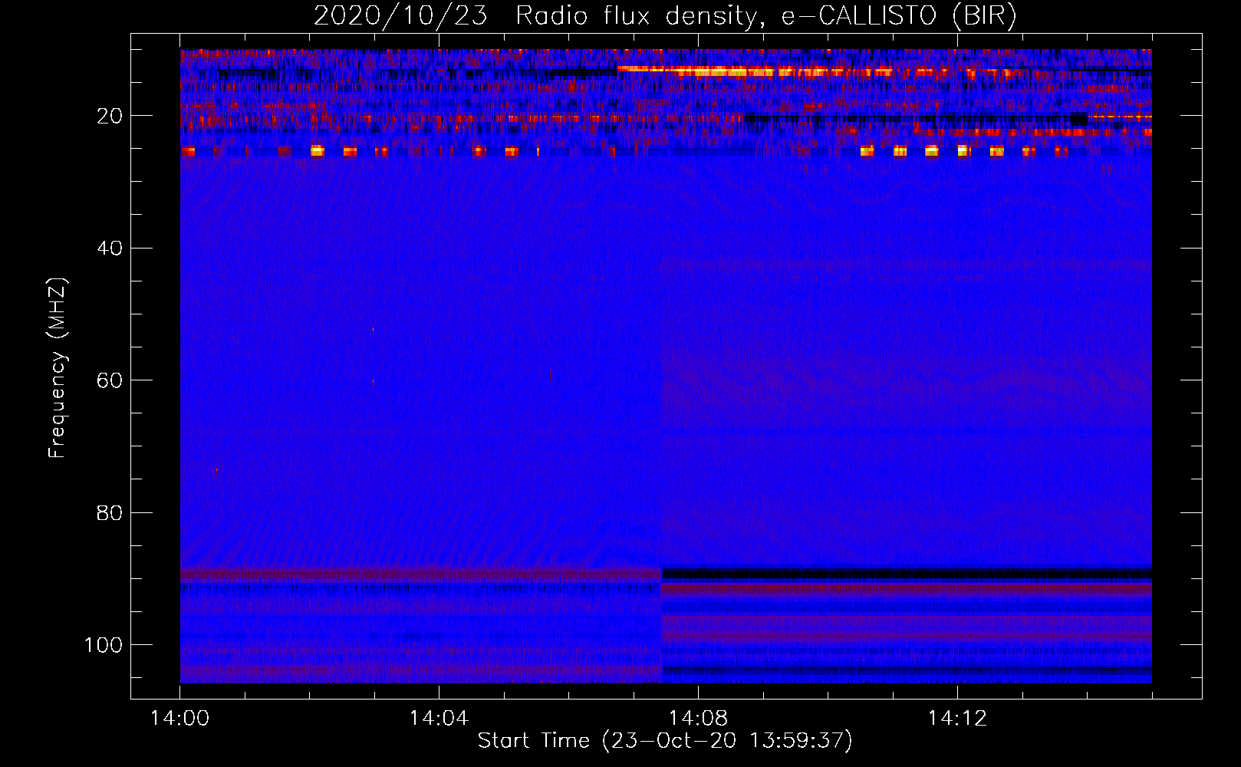Click the 20 MHz frequency tick label
This screenshot has width=1241, height=767.
point(110,116)
